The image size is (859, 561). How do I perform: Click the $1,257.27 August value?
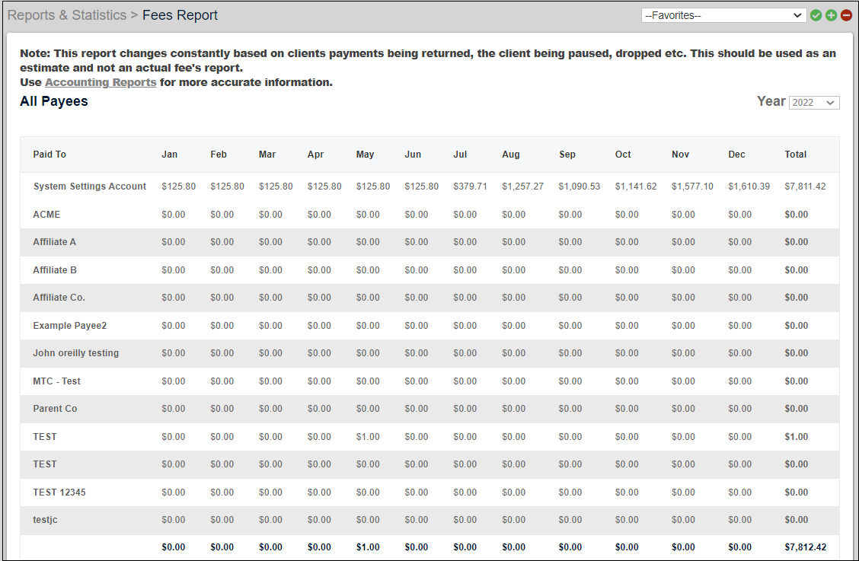coord(522,186)
